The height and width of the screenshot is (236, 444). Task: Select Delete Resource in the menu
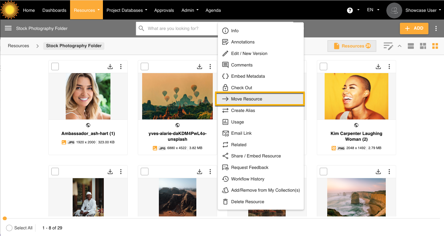tap(247, 202)
